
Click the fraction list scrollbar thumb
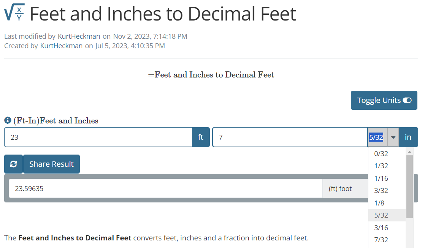point(409,186)
